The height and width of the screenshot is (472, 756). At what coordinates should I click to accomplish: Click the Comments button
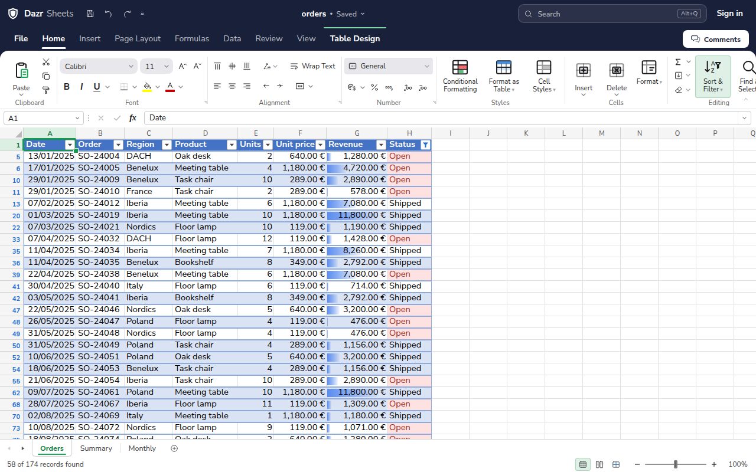pyautogui.click(x=716, y=39)
